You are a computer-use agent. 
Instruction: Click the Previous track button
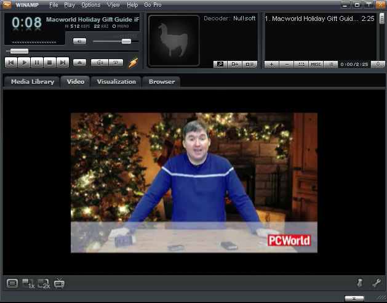click(10, 62)
